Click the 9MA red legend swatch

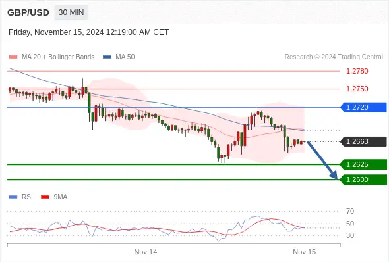[45, 197]
